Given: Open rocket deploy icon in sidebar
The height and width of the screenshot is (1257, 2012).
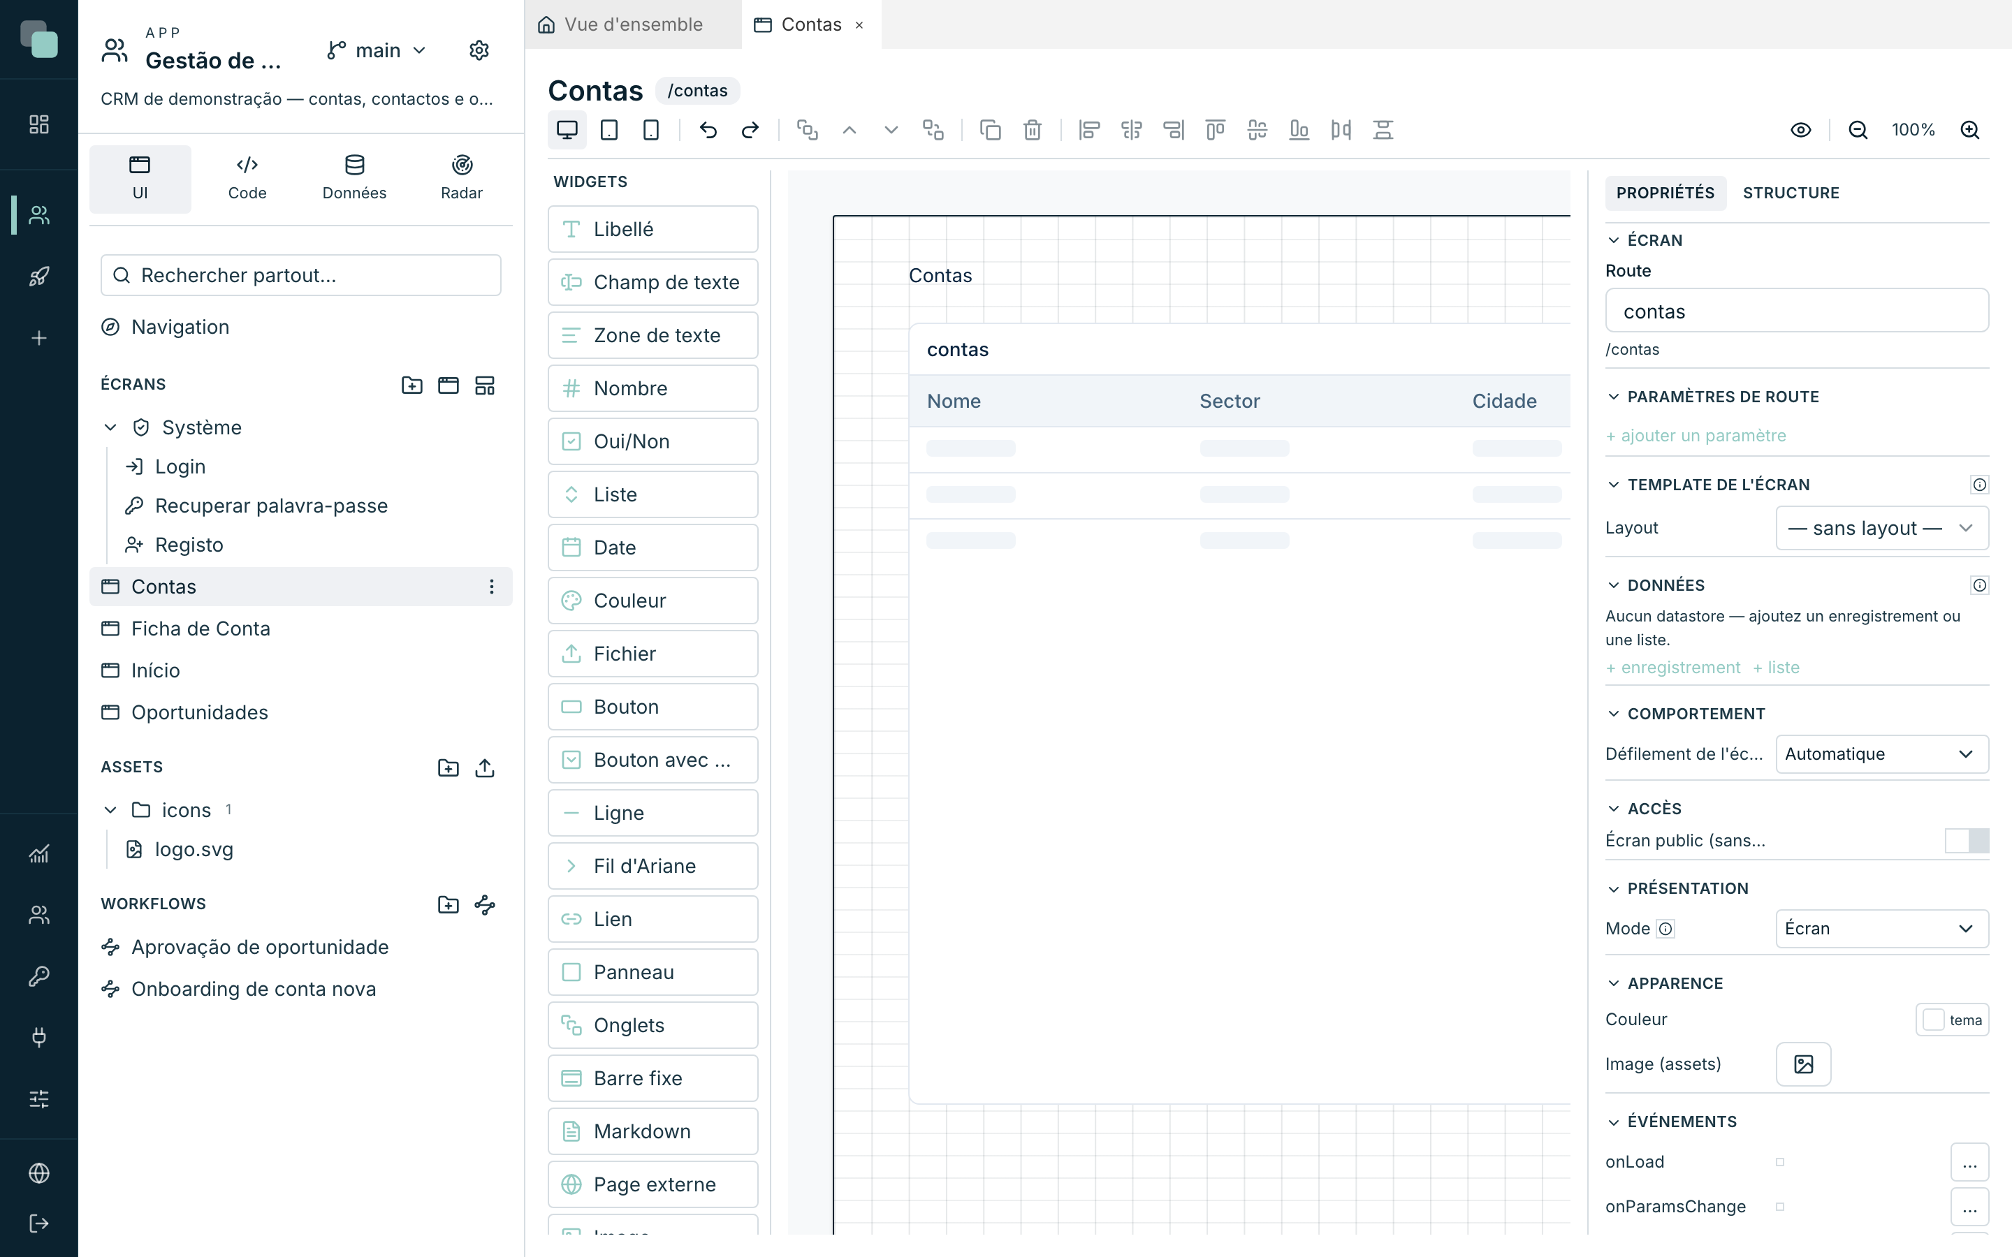Looking at the screenshot, I should tap(39, 276).
